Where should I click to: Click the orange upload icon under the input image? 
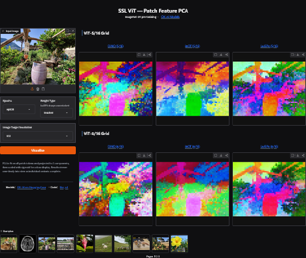(32, 89)
